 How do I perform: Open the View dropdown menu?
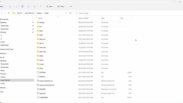tap(61, 7)
